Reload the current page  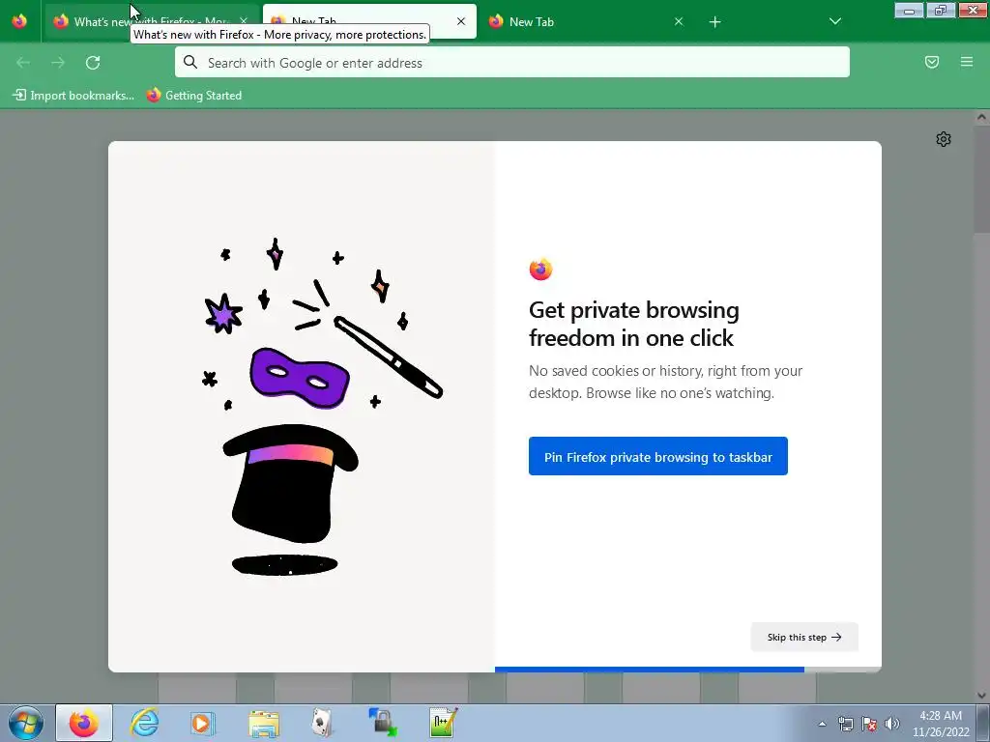pyautogui.click(x=93, y=63)
